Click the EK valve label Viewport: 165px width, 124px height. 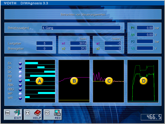pyautogui.click(x=10, y=63)
